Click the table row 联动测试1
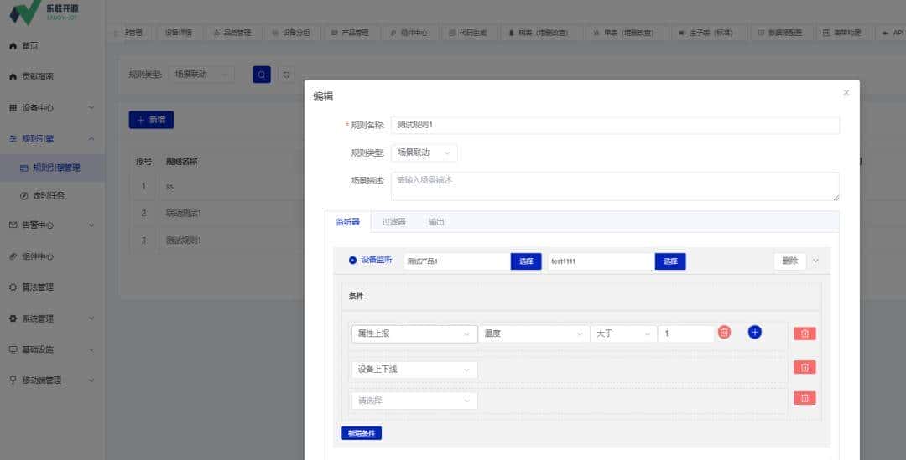 click(x=183, y=214)
